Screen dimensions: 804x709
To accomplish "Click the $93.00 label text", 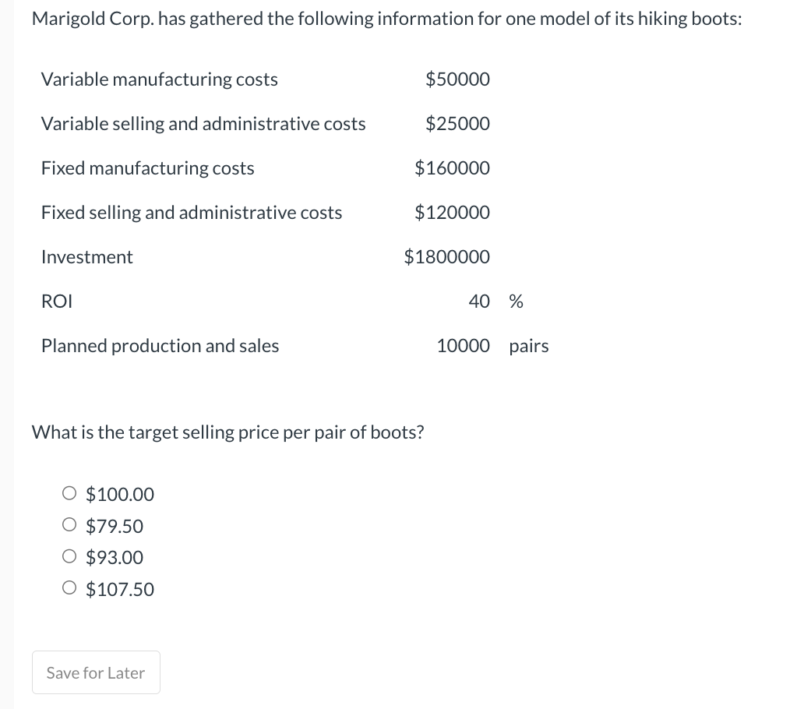I will coord(115,557).
